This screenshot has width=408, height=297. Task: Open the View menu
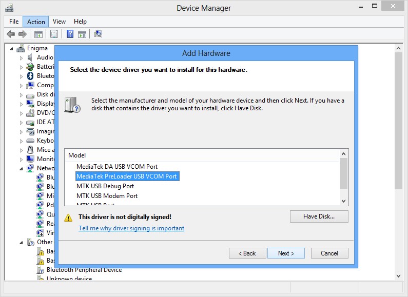(x=59, y=22)
